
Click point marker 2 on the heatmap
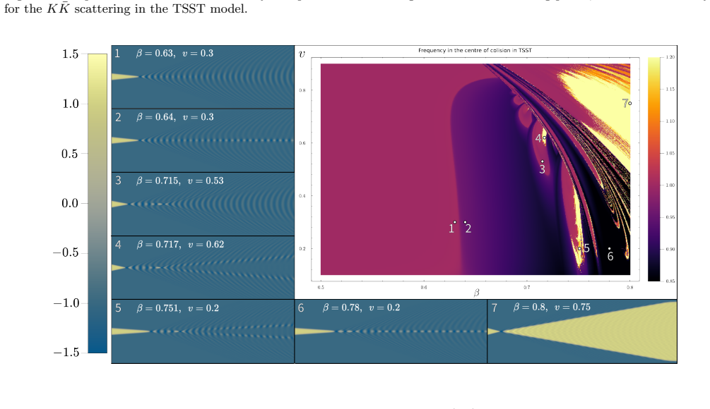tap(465, 222)
